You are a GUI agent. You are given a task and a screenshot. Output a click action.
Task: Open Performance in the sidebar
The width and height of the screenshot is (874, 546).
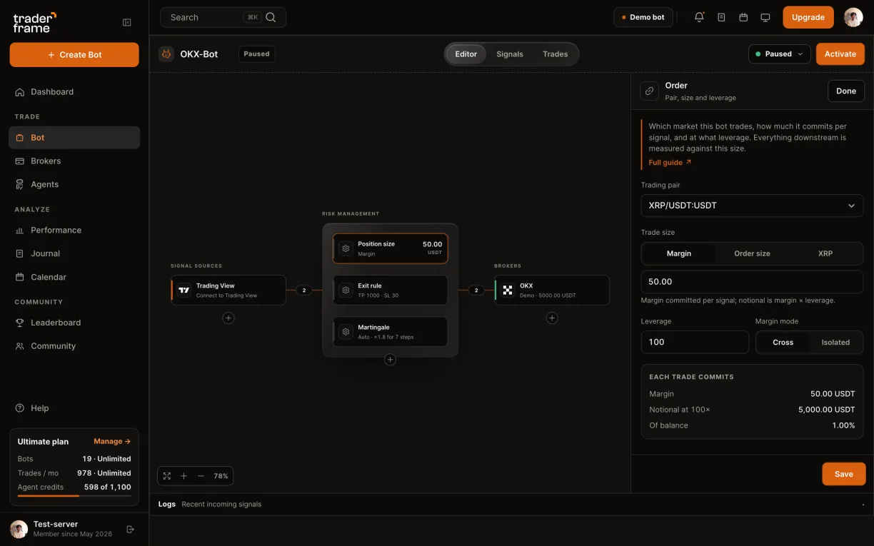pos(74,231)
